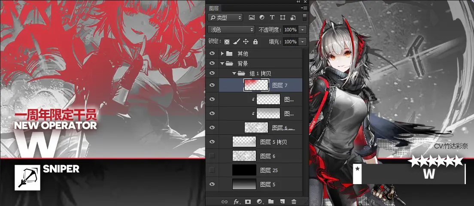Open the 浅色 blend mode dropdown
474x206 pixels.
pyautogui.click(x=231, y=30)
